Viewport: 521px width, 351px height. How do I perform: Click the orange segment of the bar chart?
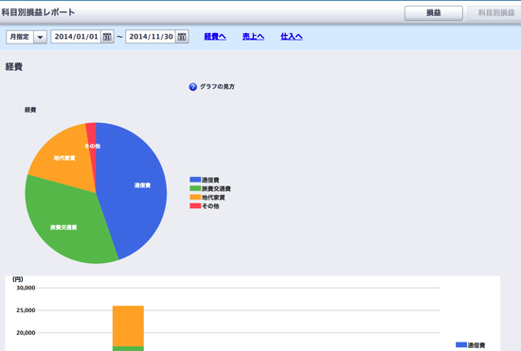pyautogui.click(x=128, y=325)
